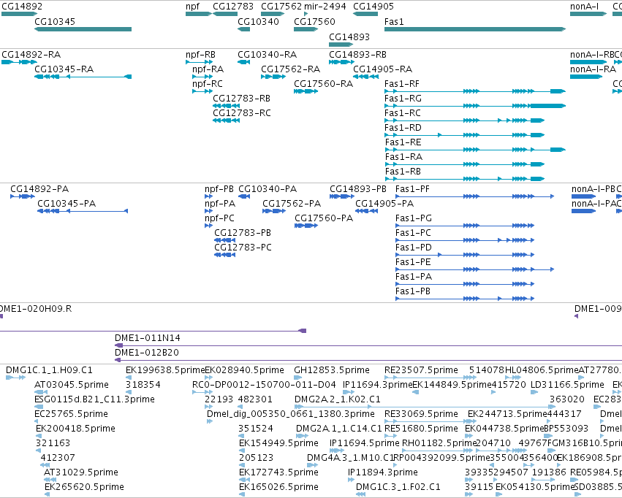Screen dimensions: 622x498
Task: Click the CG14892-PA protein label
Action: (x=39, y=188)
